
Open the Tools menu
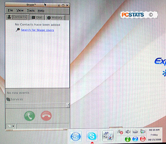click(x=31, y=11)
